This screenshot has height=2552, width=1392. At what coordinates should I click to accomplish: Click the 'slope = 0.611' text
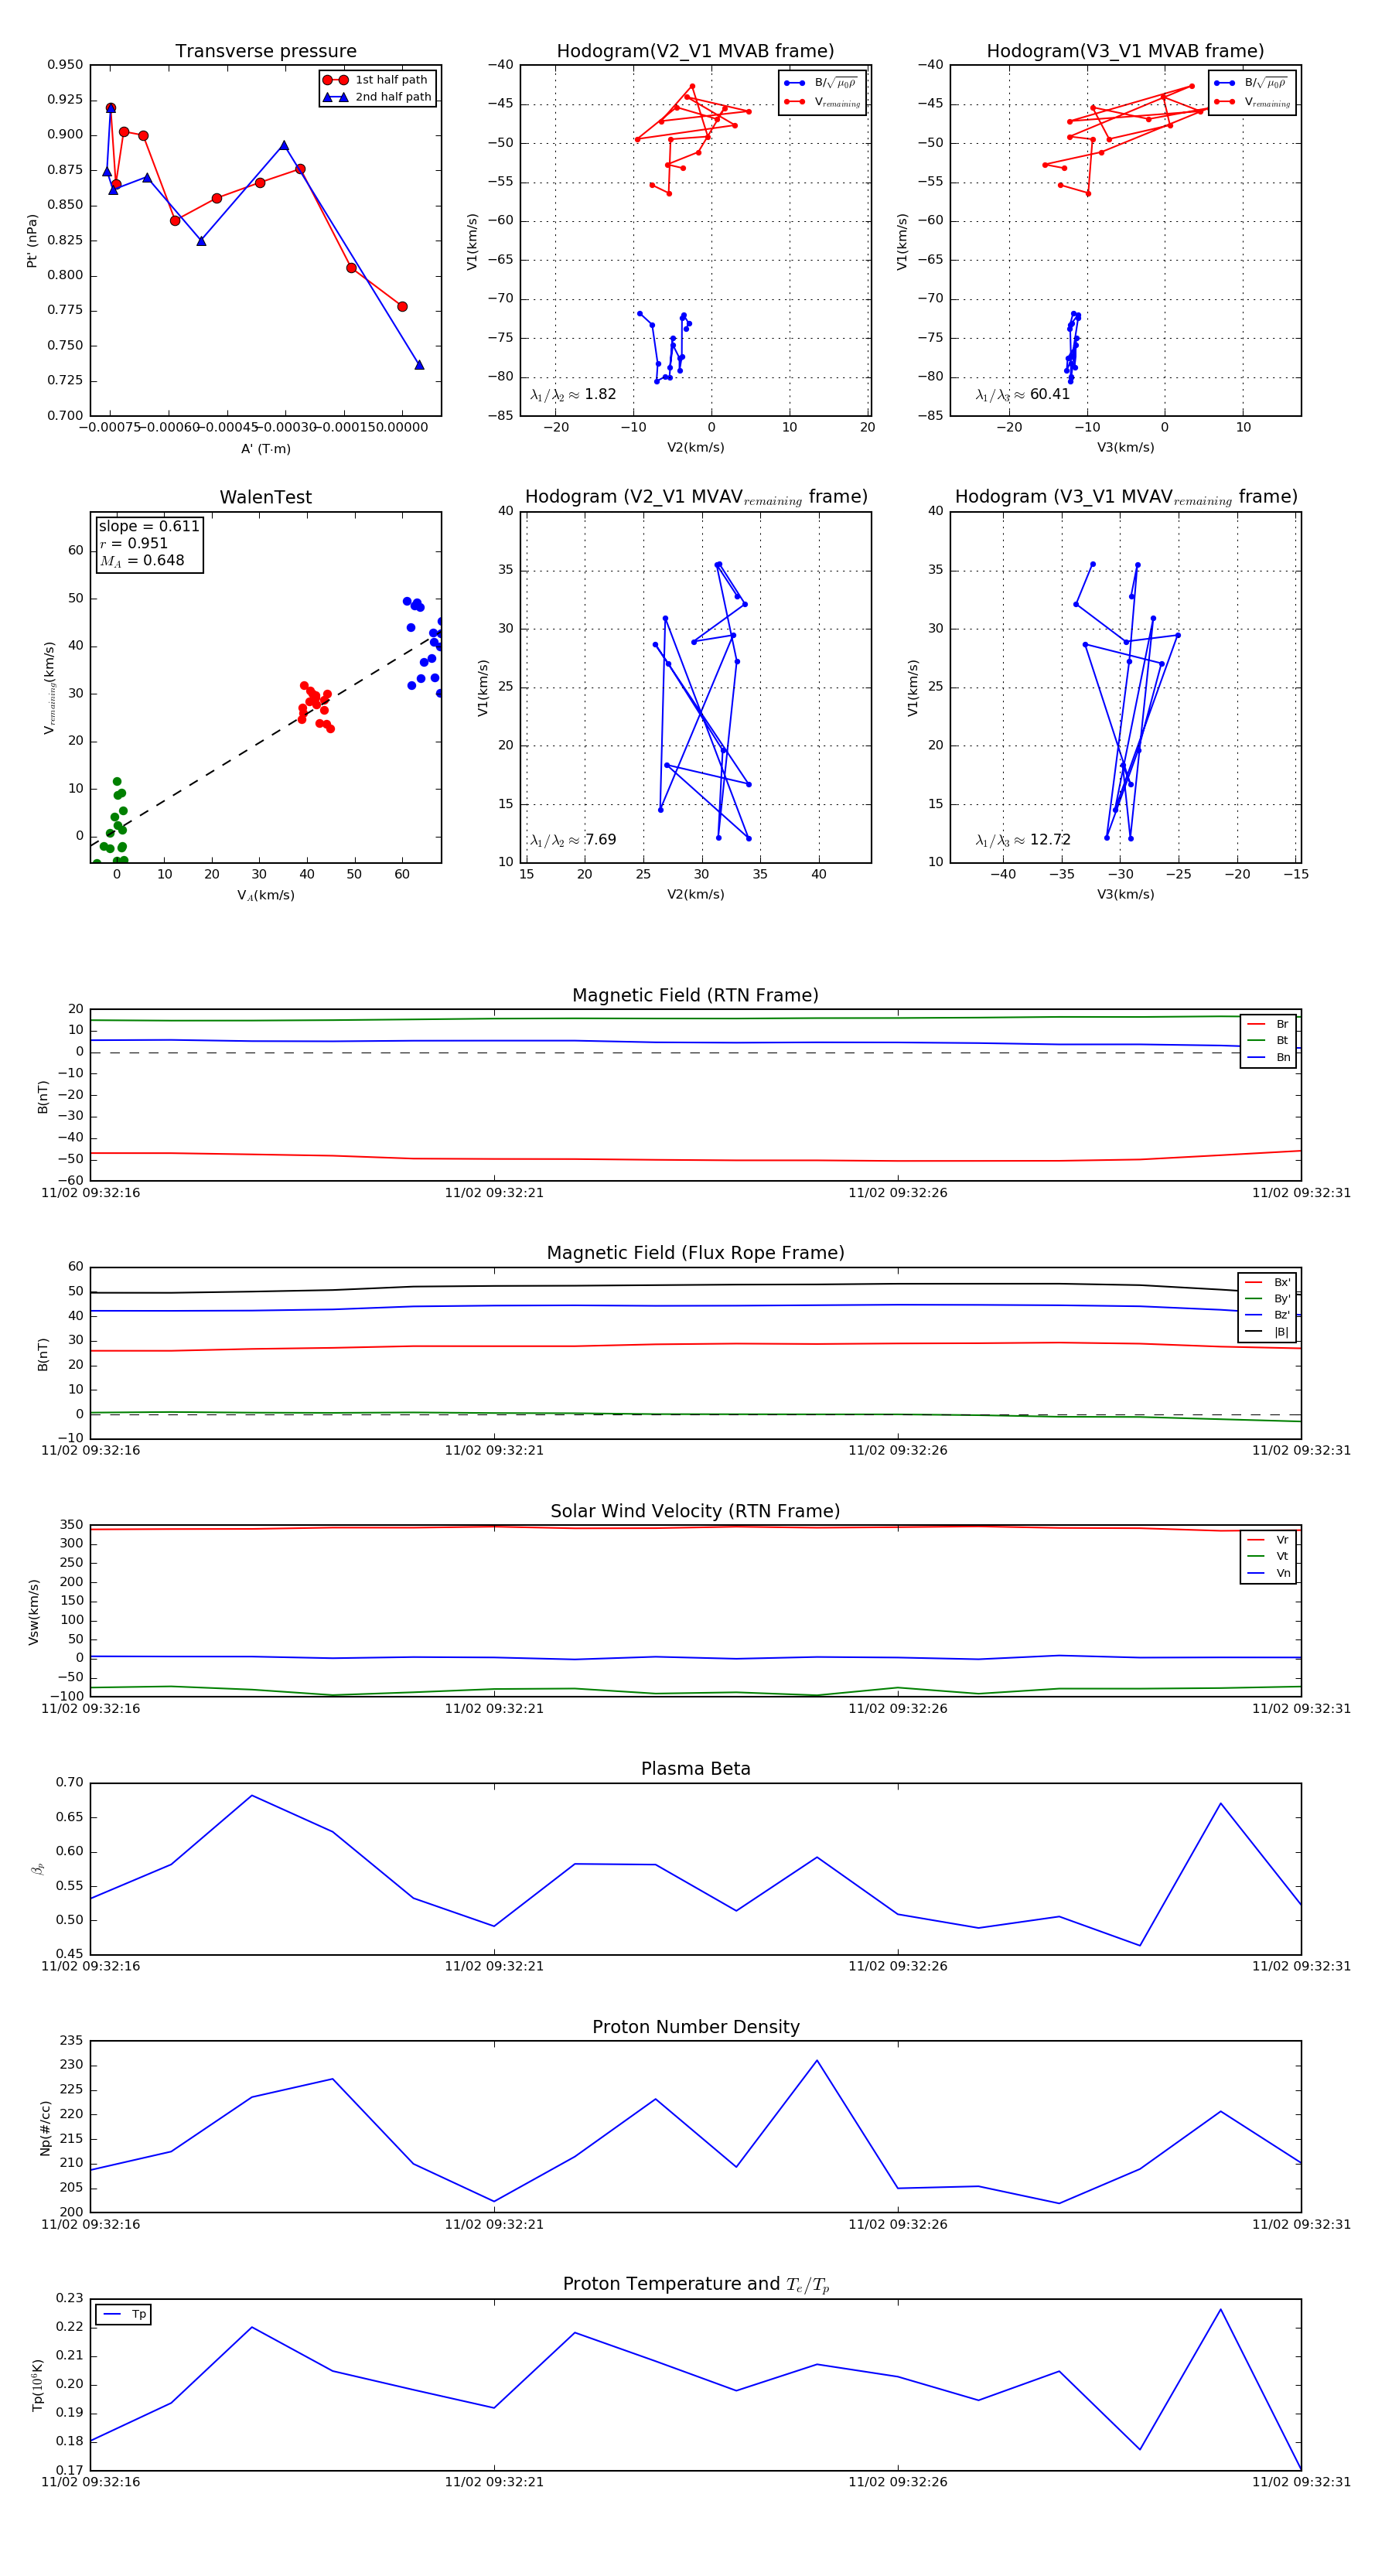pyautogui.click(x=148, y=526)
